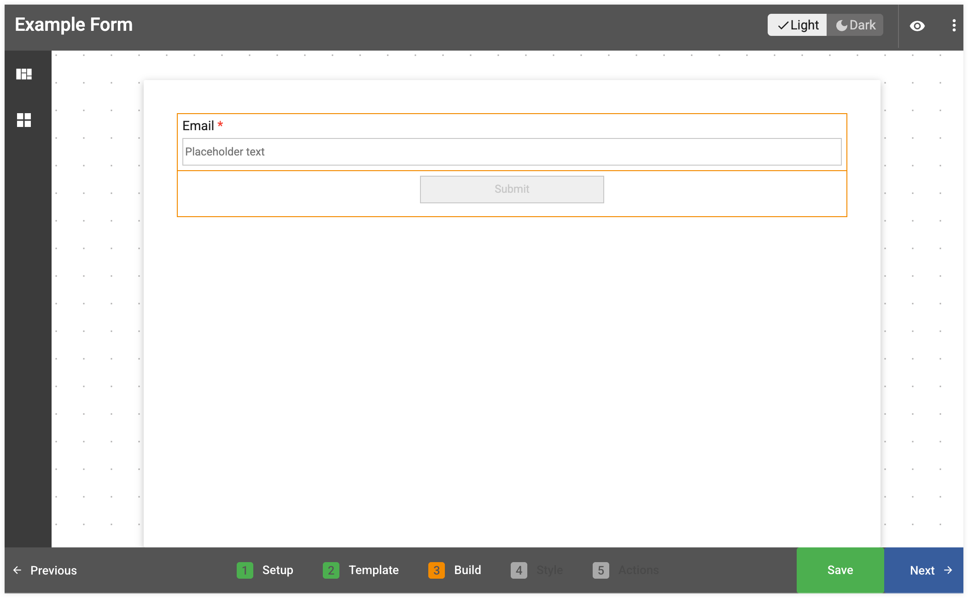Click the green step 1 badge

tap(245, 570)
